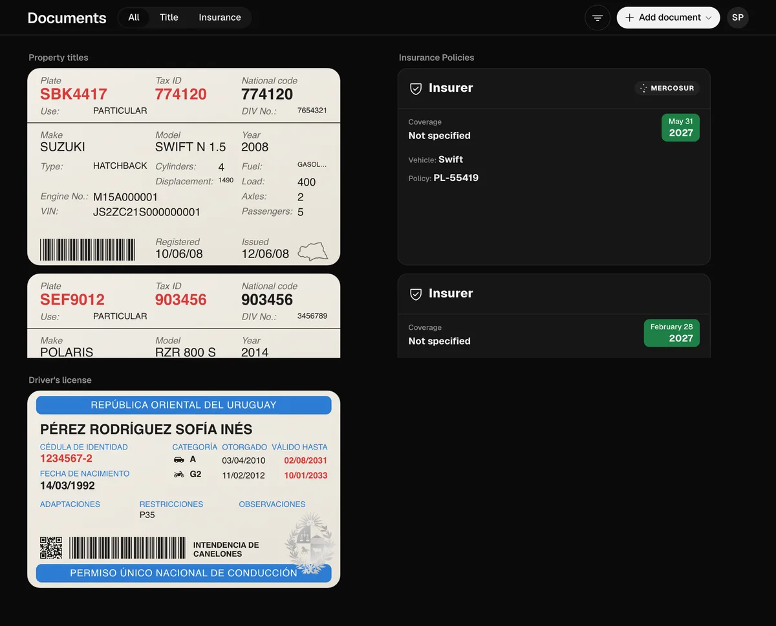Image resolution: width=776 pixels, height=626 pixels.
Task: Click the shield icon on the Swift insurer card
Action: [416, 89]
